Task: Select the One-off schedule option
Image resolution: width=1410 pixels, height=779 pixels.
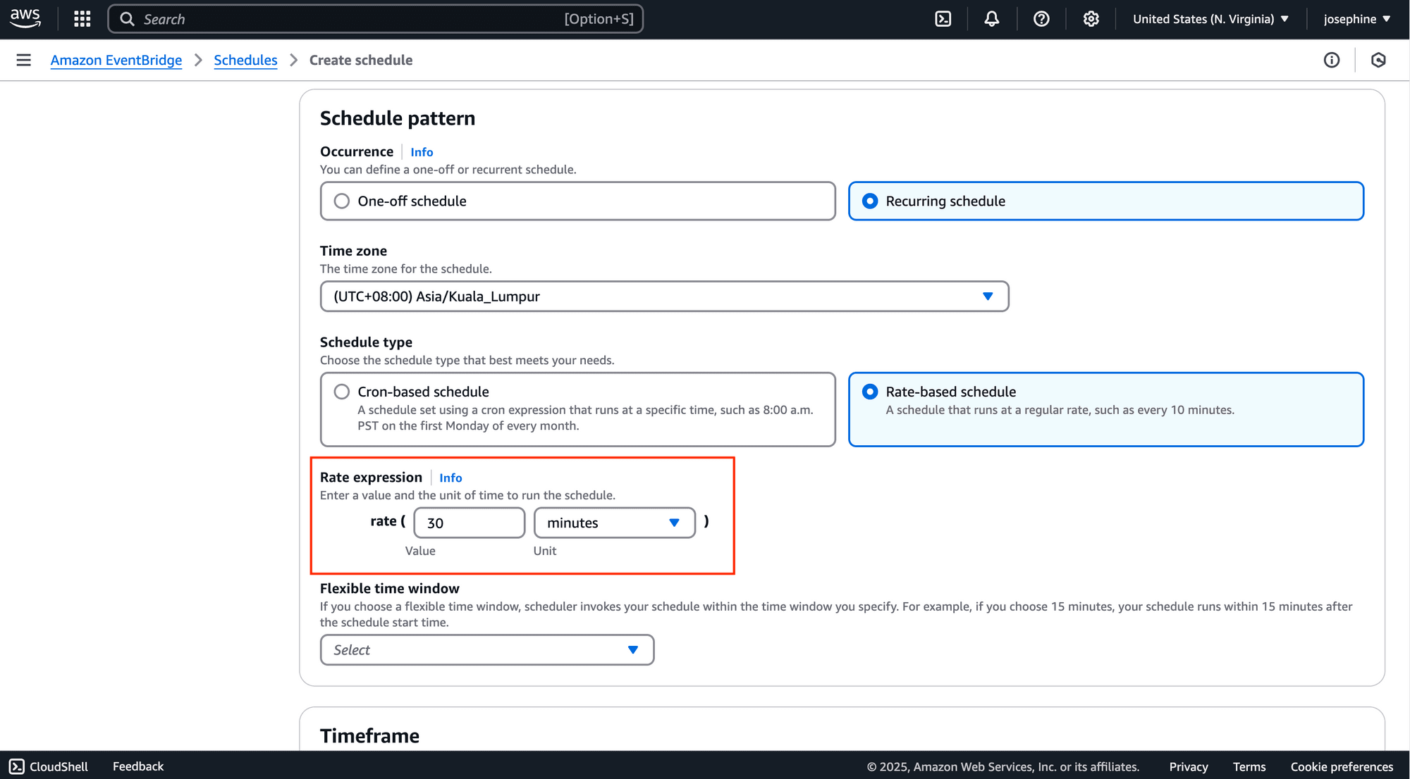Action: pos(577,201)
